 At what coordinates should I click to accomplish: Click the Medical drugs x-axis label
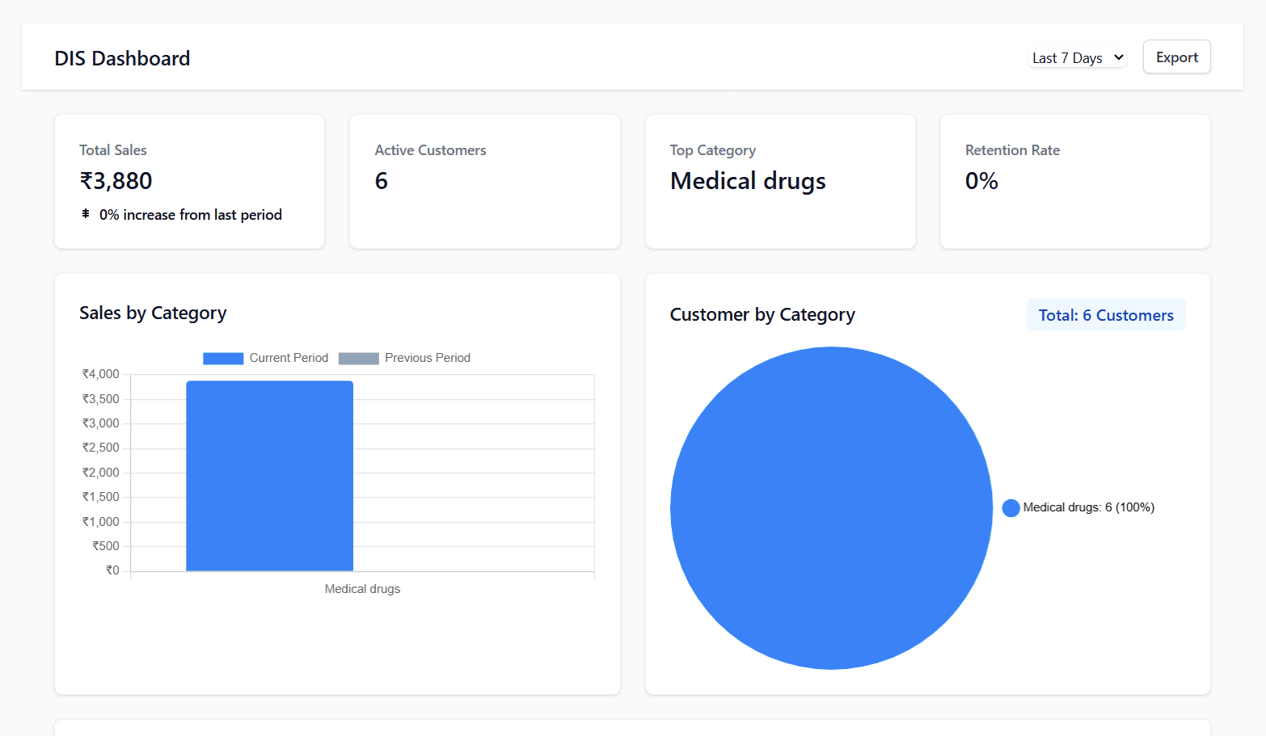click(x=362, y=588)
